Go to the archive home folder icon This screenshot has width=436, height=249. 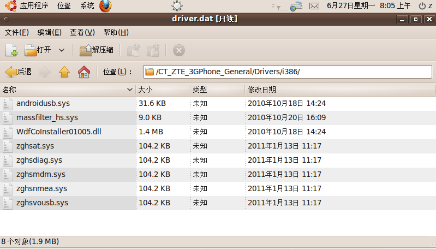[84, 72]
